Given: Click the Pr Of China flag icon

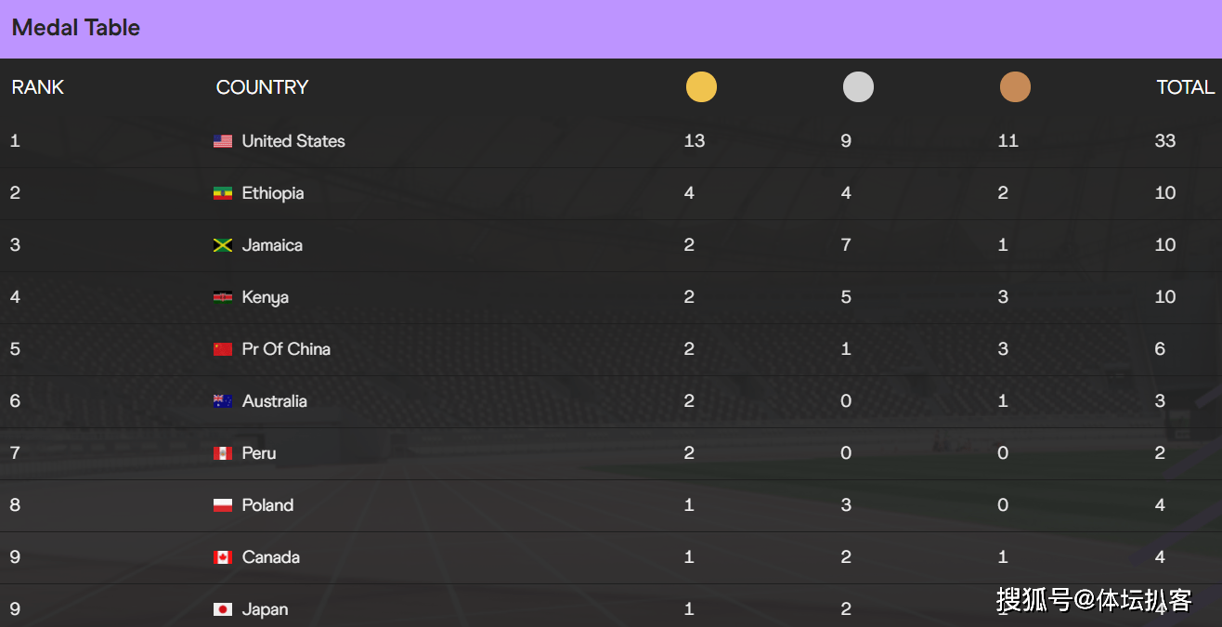Looking at the screenshot, I should (223, 349).
